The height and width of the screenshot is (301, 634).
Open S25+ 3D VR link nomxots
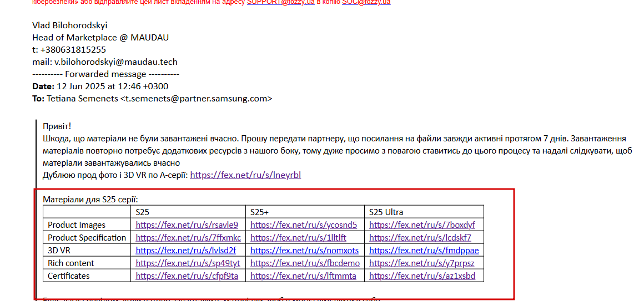coord(304,251)
